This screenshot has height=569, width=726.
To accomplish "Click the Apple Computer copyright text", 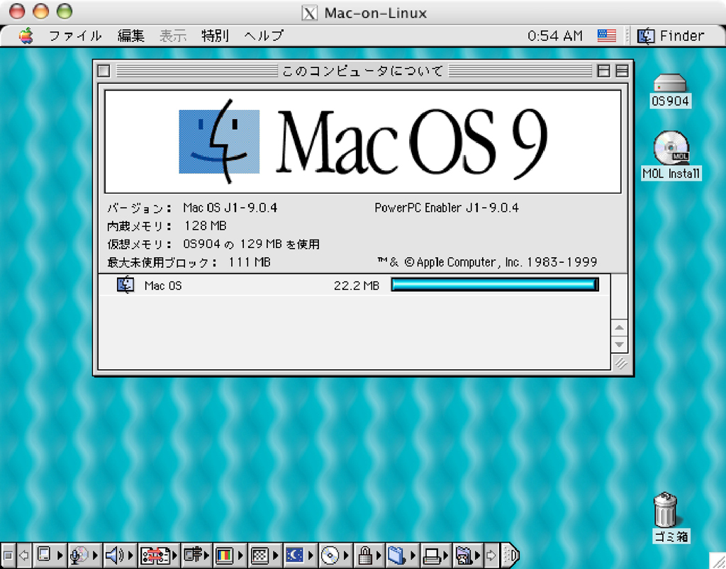I will 487,262.
